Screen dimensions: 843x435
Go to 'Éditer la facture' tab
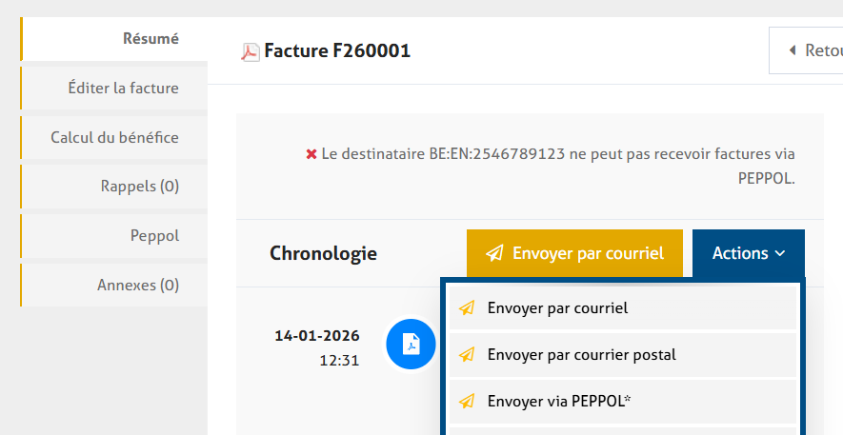point(123,89)
